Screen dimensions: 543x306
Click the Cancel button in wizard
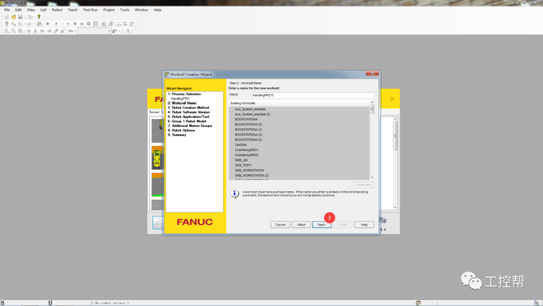click(x=280, y=224)
